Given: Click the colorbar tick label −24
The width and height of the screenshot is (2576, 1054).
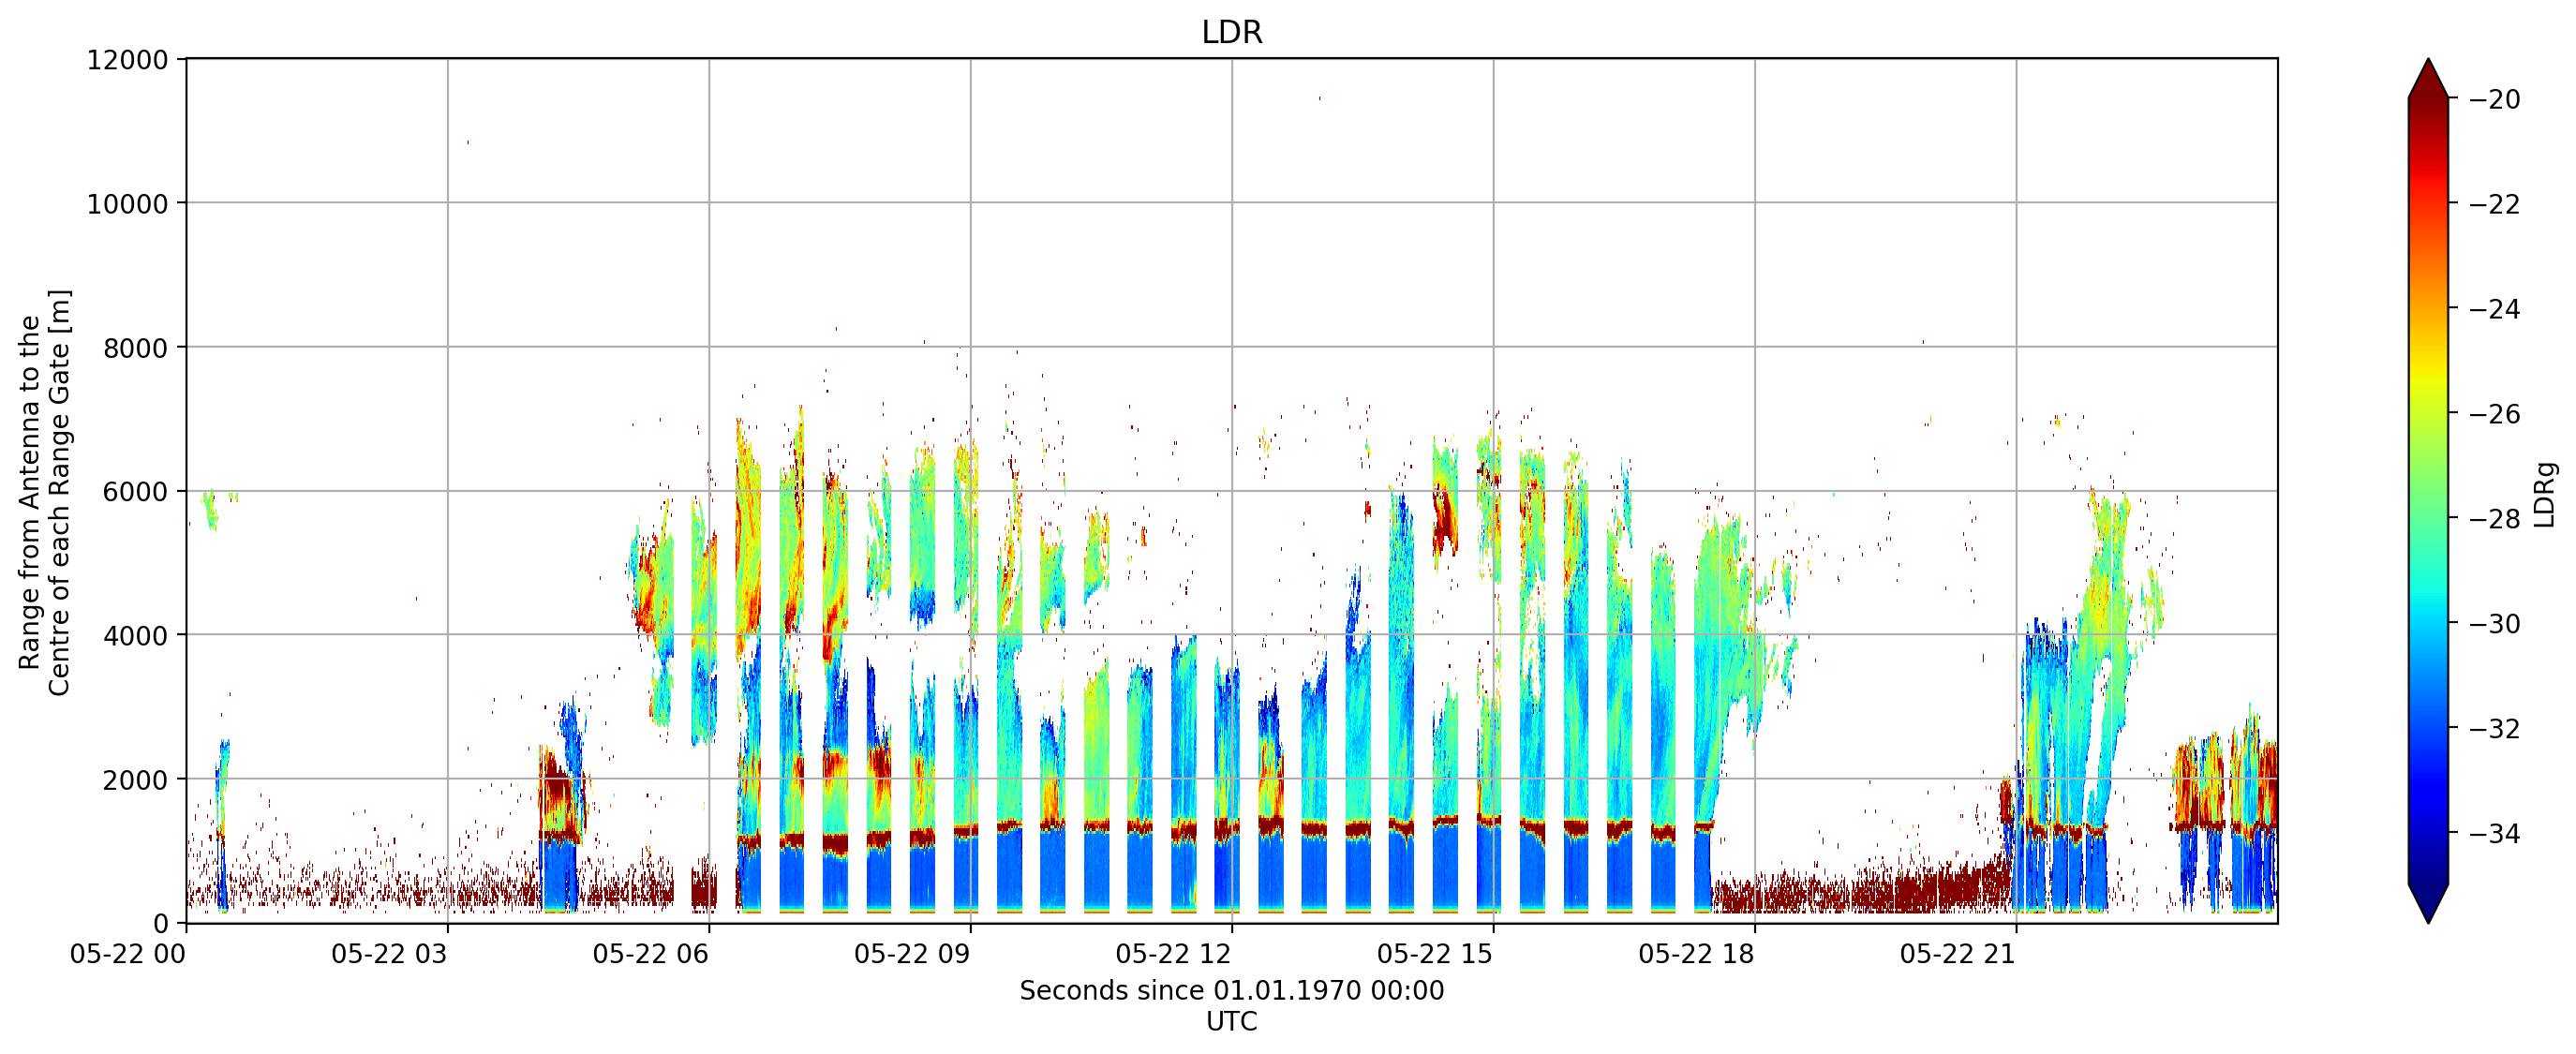Looking at the screenshot, I should click(x=2494, y=310).
